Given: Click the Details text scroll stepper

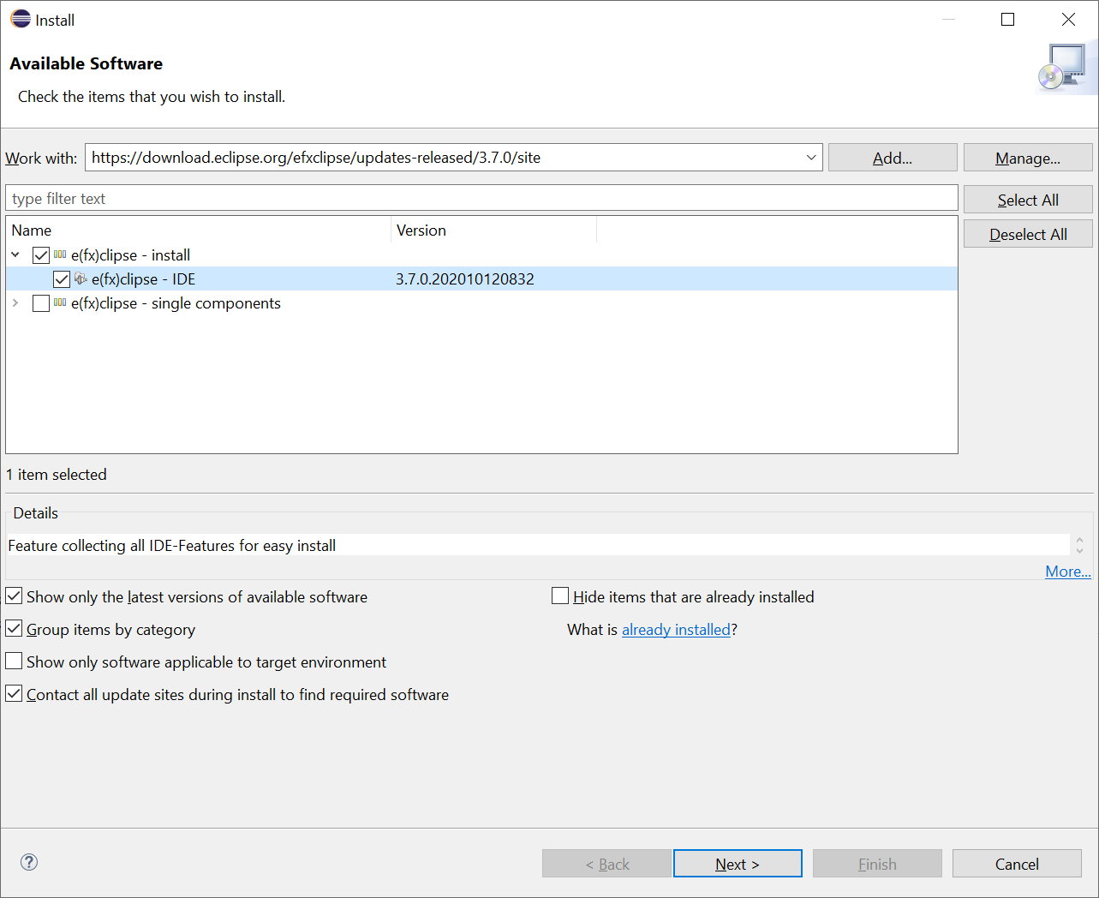Looking at the screenshot, I should point(1079,545).
